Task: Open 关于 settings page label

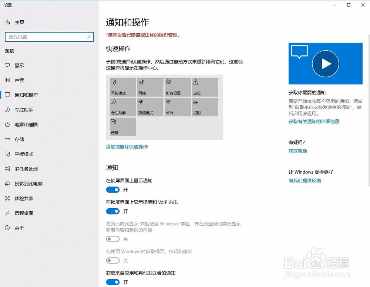Action: 19,228
